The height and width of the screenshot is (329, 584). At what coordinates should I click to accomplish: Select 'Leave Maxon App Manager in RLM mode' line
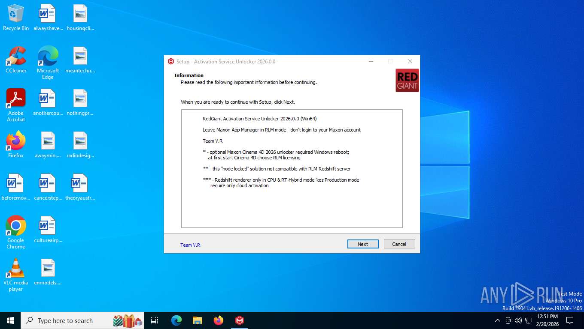click(282, 130)
